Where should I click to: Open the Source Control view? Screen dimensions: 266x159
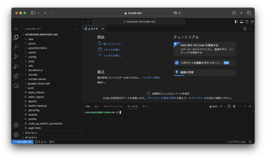pyautogui.click(x=16, y=56)
